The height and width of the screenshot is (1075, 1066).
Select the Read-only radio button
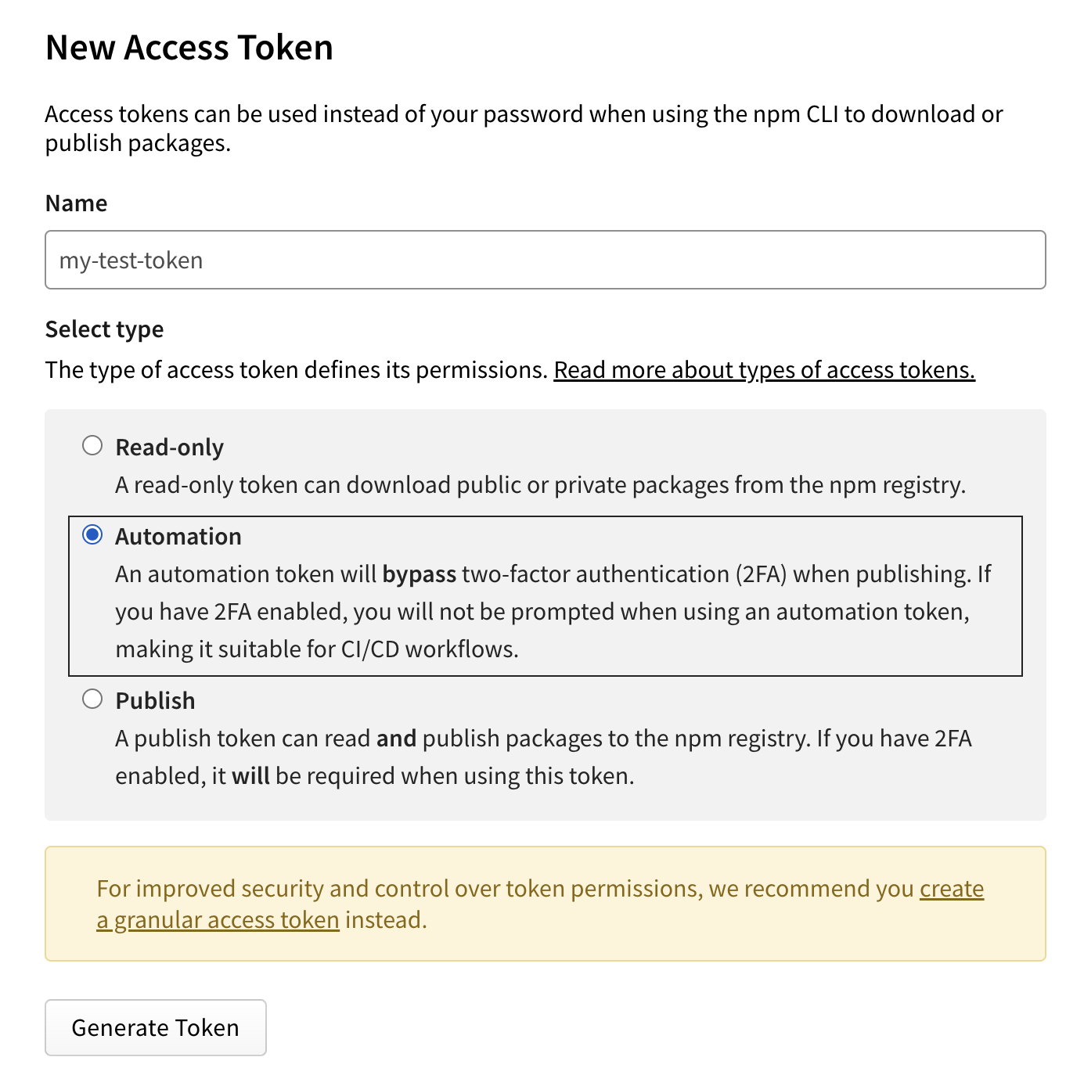(x=92, y=444)
